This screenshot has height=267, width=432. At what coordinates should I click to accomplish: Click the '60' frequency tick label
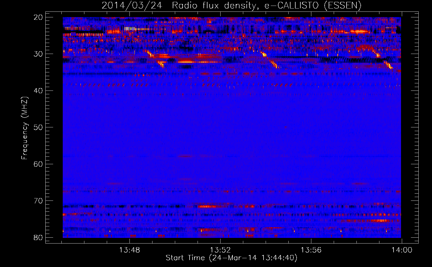pyautogui.click(x=38, y=164)
